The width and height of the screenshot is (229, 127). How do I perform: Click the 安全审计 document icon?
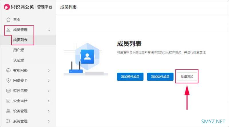8,101
